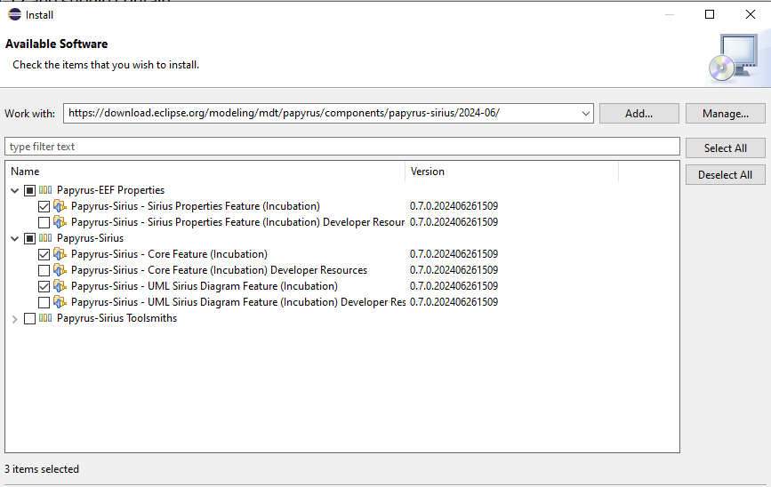Focus the type filter text field
The width and height of the screenshot is (771, 487).
pos(341,147)
